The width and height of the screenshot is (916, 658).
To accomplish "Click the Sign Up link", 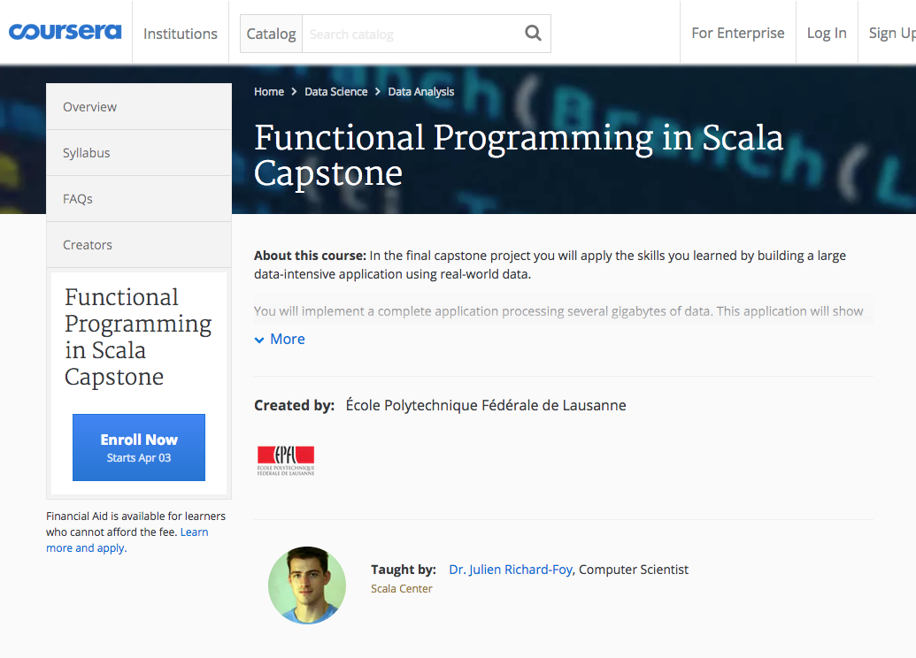I will 891,33.
